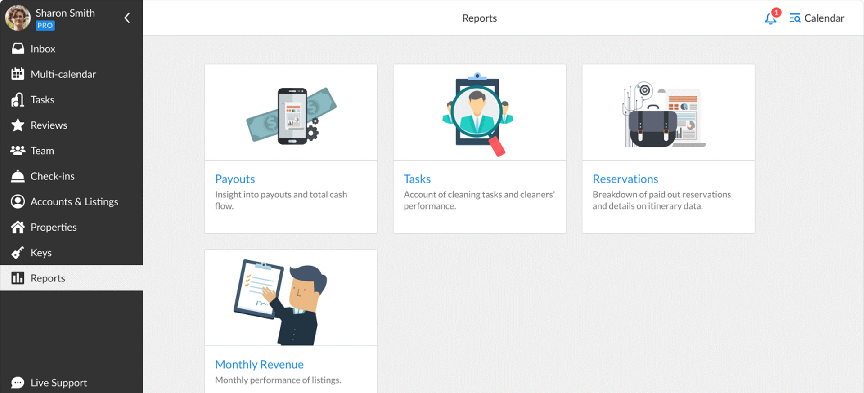Open the Calendar link in header

pos(824,18)
